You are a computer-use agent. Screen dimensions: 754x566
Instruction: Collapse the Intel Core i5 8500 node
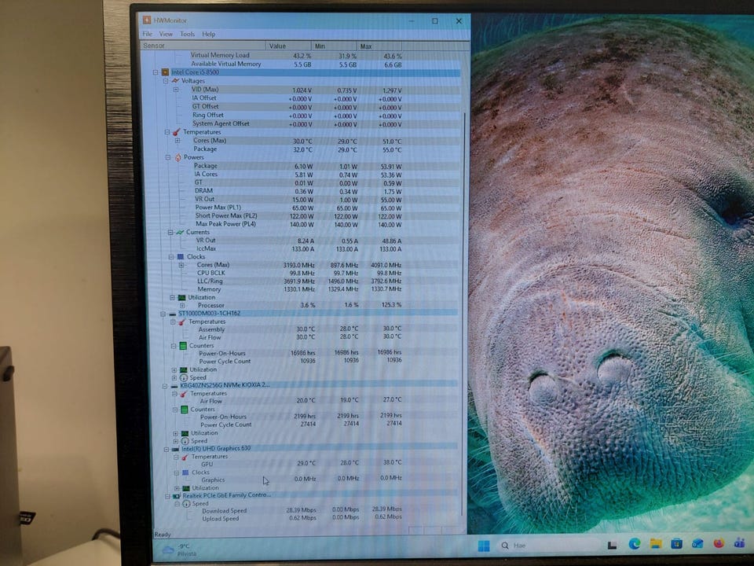[156, 72]
